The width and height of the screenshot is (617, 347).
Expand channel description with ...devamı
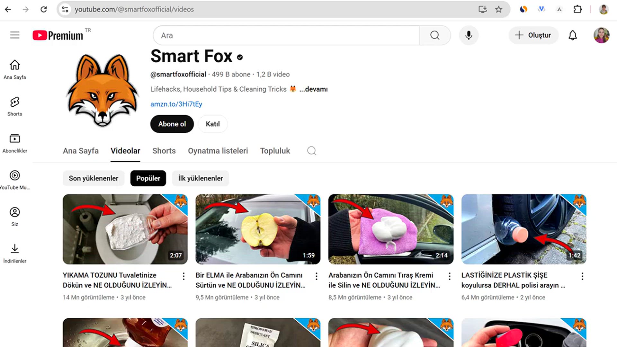[313, 89]
